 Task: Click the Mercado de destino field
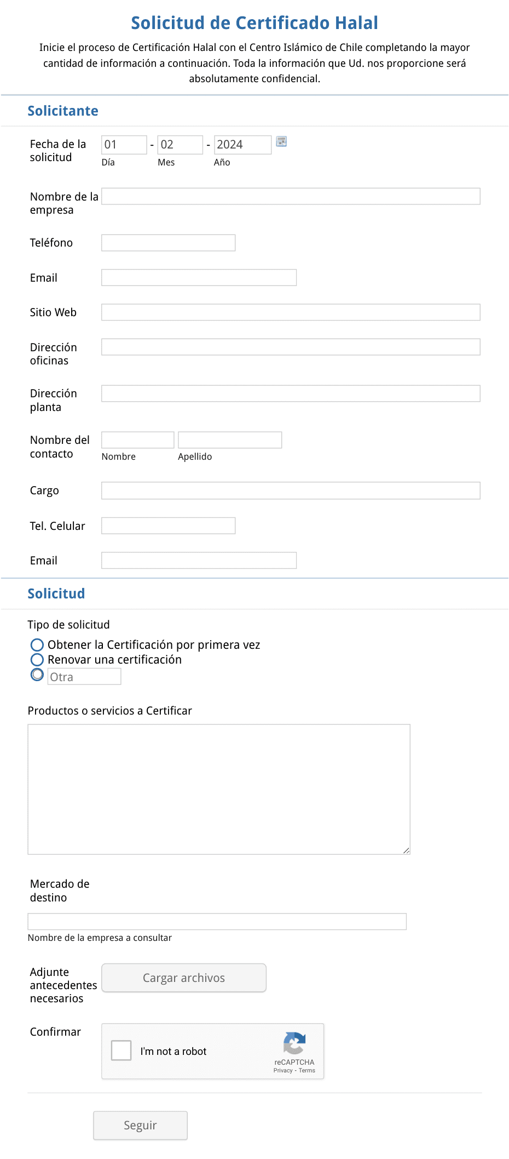coord(217,921)
